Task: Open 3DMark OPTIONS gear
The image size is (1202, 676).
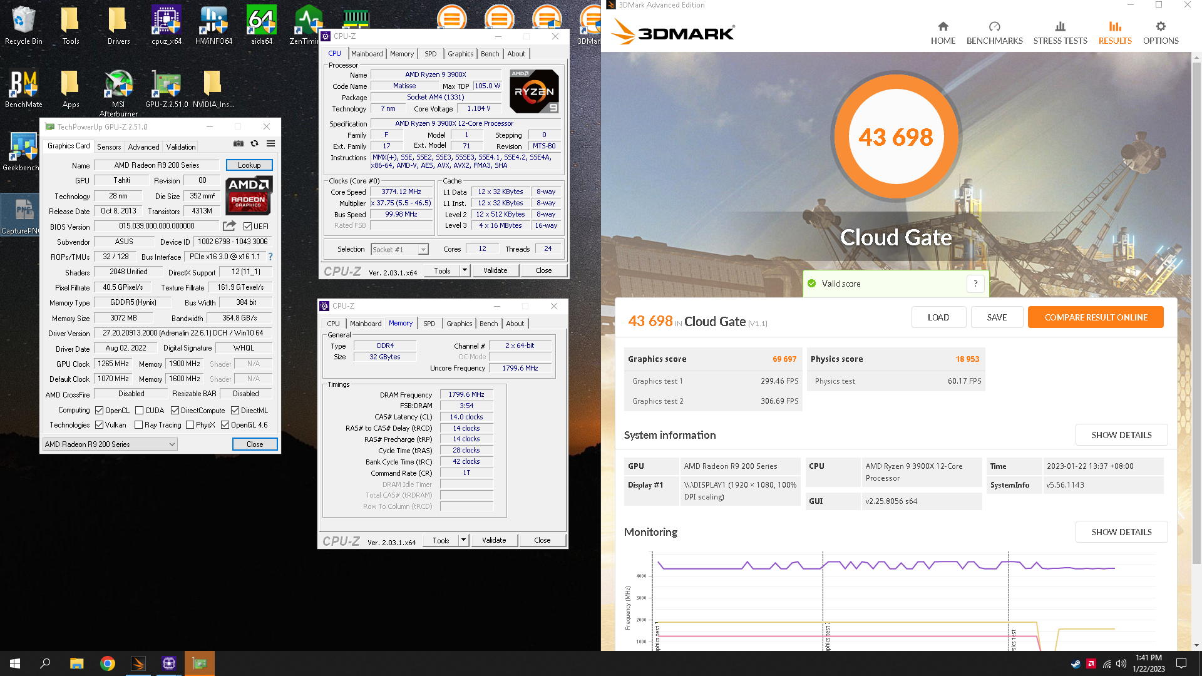Action: click(x=1161, y=33)
